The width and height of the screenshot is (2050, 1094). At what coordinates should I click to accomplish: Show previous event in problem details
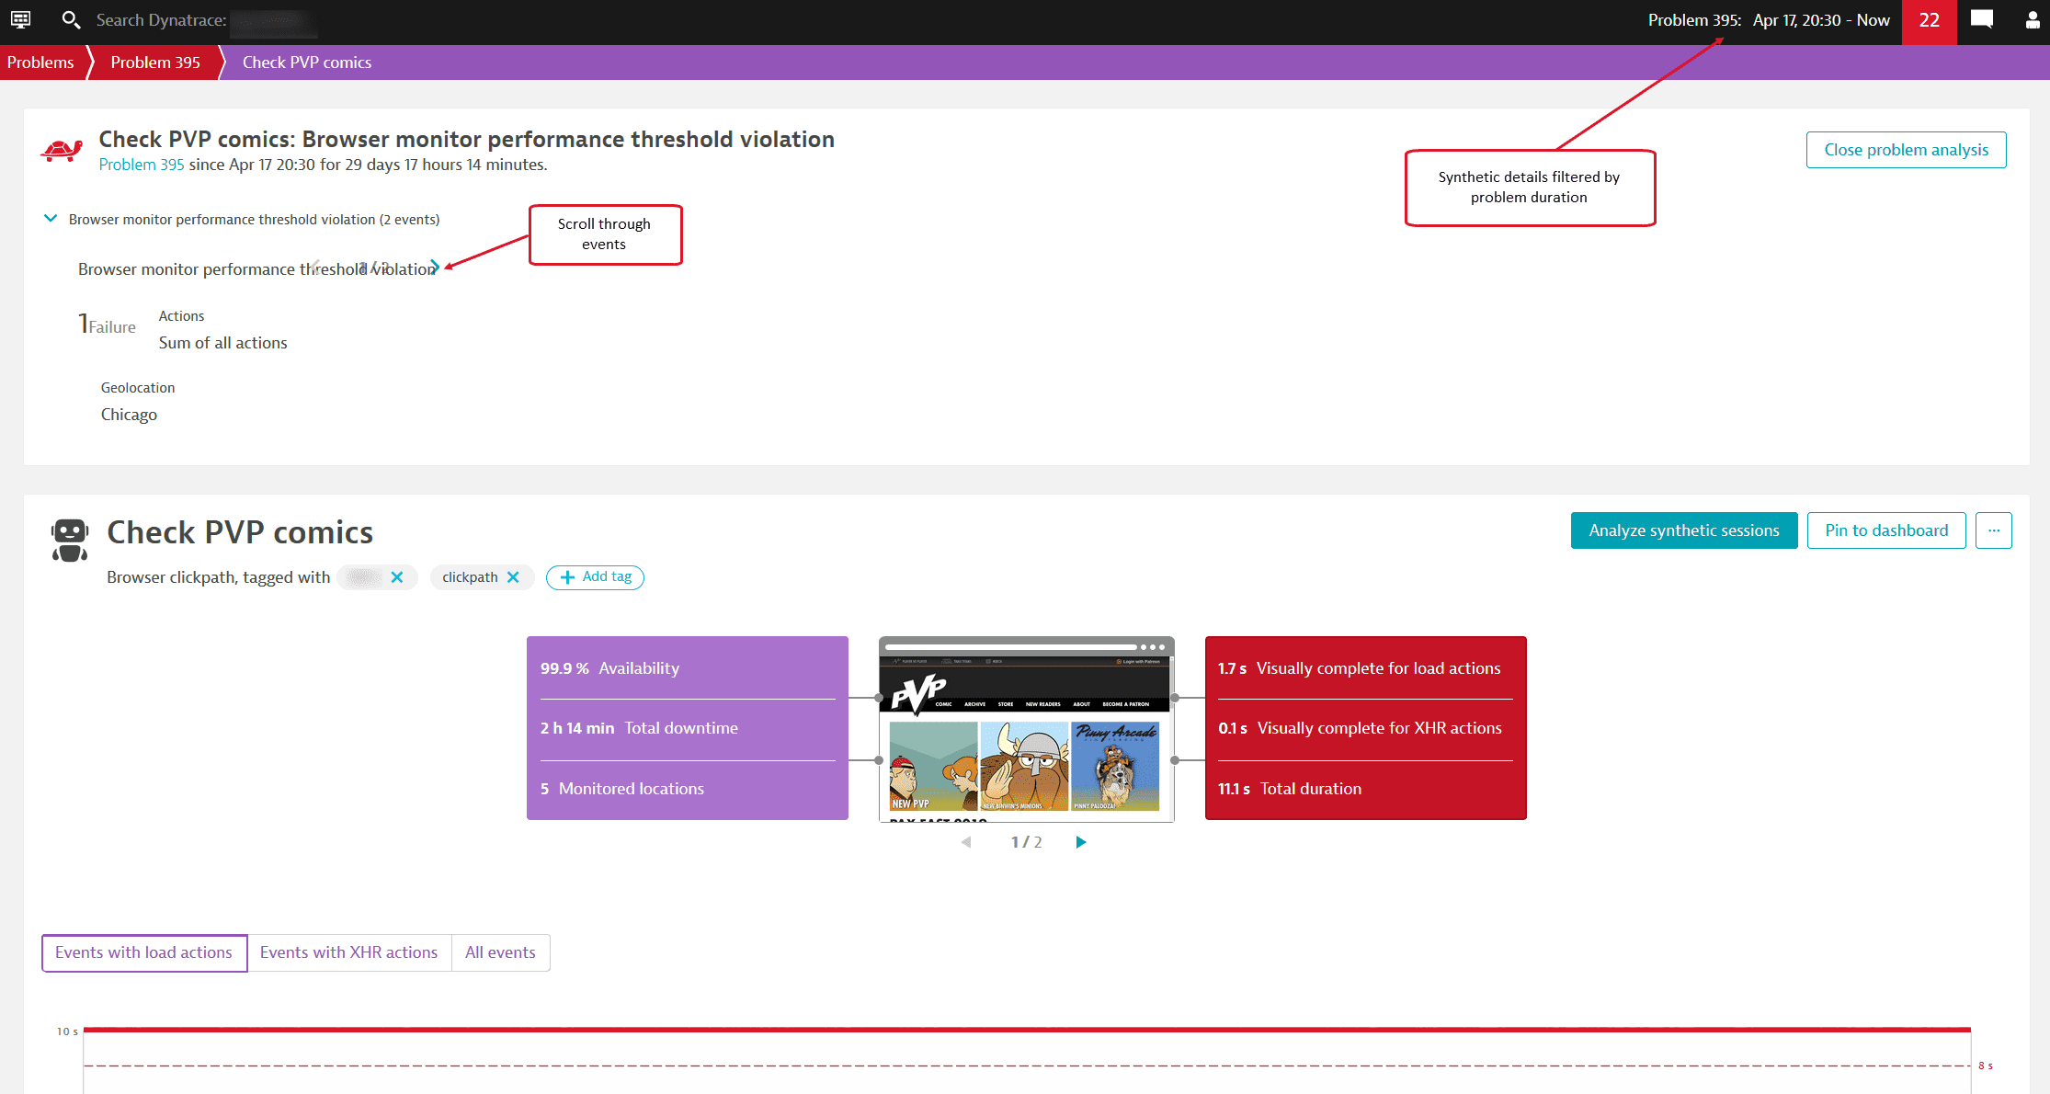(x=314, y=267)
